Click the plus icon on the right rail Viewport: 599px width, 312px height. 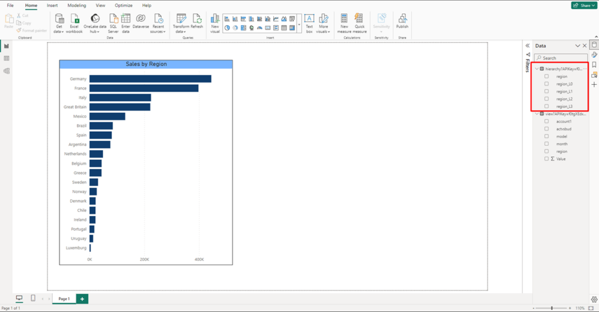(594, 84)
